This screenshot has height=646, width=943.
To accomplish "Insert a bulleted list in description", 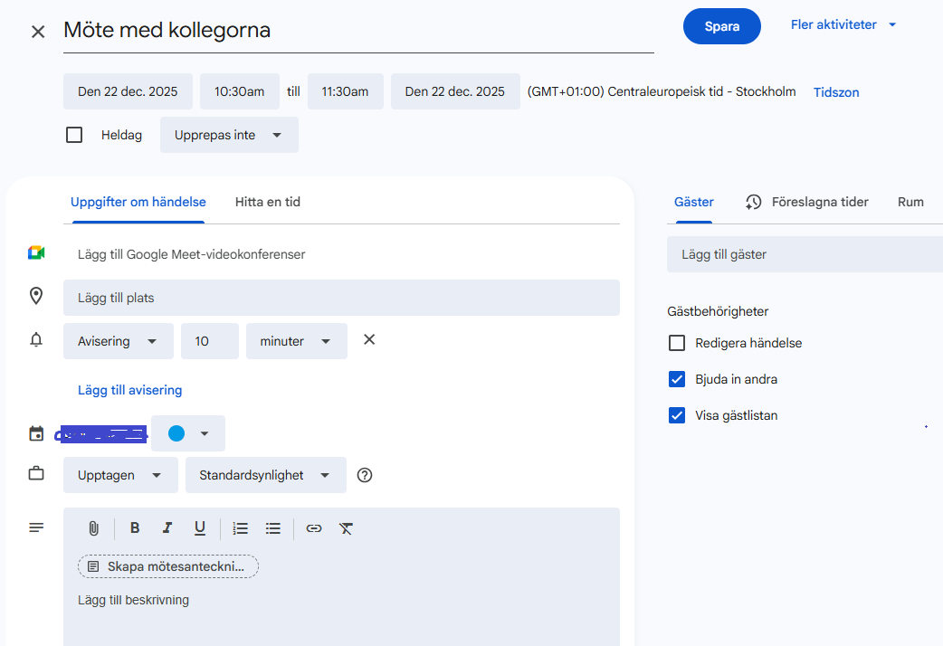I will coord(273,528).
